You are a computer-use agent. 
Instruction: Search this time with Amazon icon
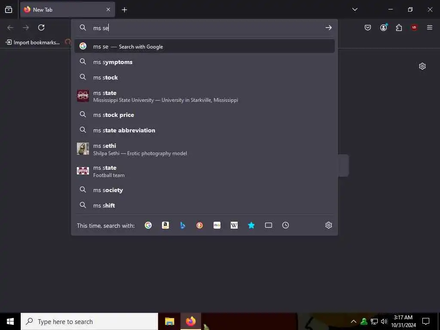pyautogui.click(x=165, y=225)
